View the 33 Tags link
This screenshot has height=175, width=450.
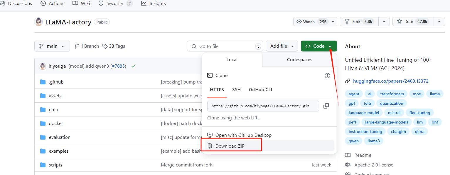point(114,46)
